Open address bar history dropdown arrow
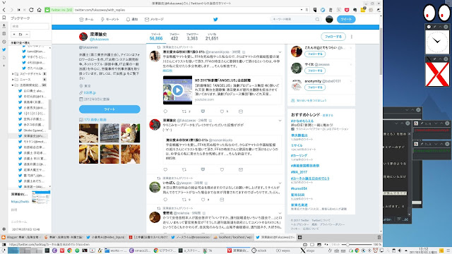Screen dimensions: 452x254 tap(302, 10)
